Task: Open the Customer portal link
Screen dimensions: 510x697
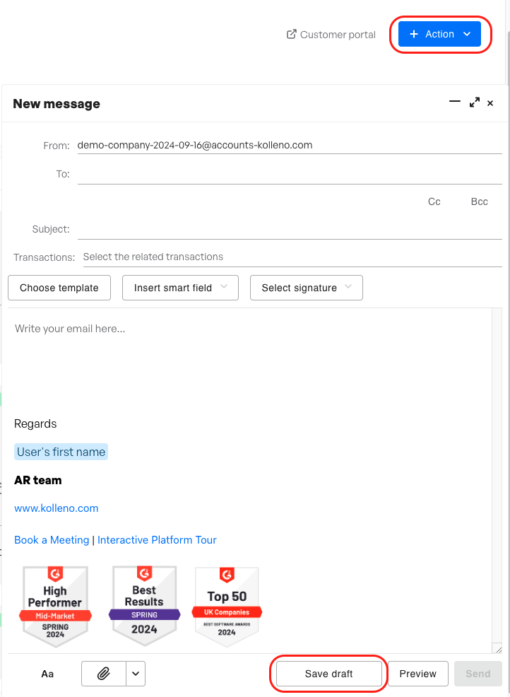Action: pos(331,35)
